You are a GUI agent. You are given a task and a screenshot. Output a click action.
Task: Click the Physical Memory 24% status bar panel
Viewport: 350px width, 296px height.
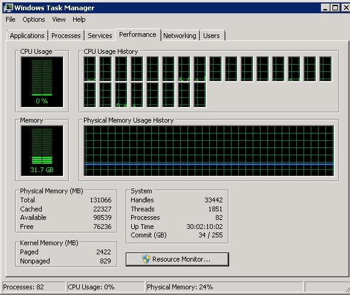pos(224,287)
